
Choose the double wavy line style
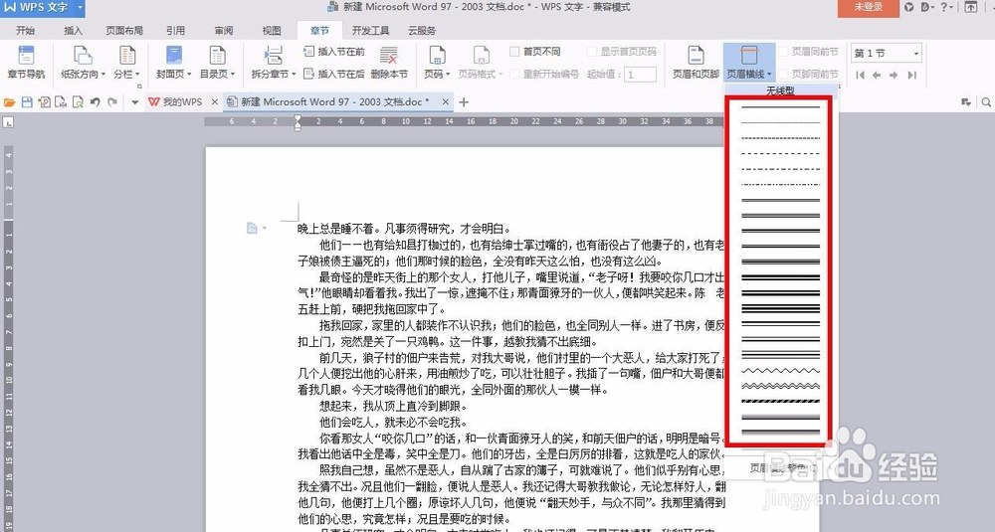[780, 386]
